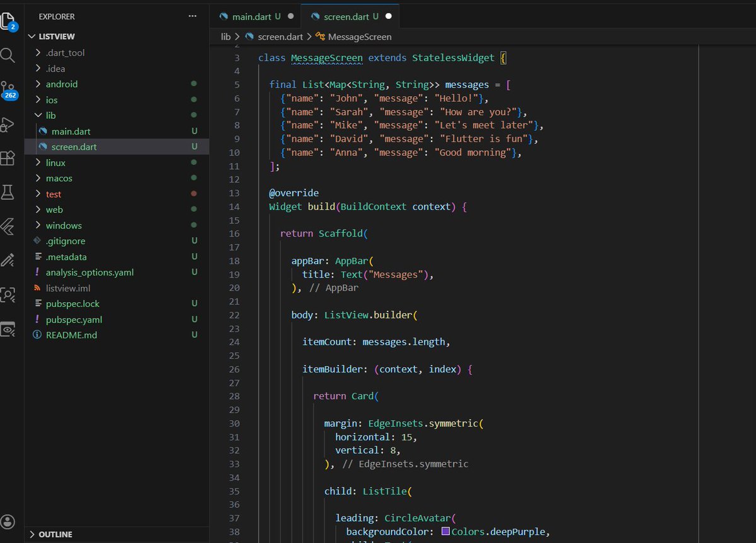Open the Accounts icon in activity bar
This screenshot has height=543, width=756.
(8, 521)
